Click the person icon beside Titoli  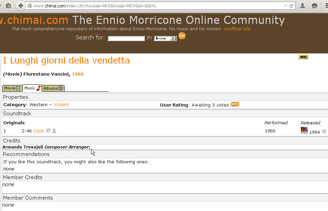pos(54,131)
